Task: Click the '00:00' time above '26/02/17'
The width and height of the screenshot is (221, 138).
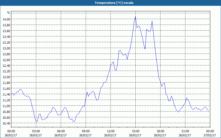Action: (x=11, y=131)
